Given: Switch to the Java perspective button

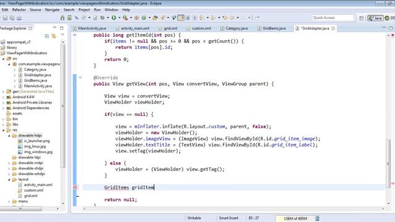Looking at the screenshot, I should coord(375,18).
